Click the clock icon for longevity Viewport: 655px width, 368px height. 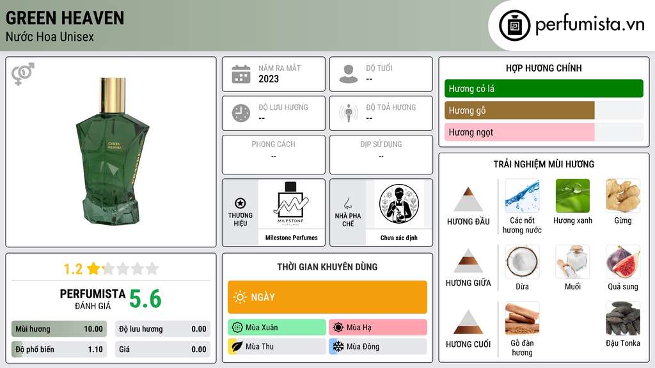241,113
